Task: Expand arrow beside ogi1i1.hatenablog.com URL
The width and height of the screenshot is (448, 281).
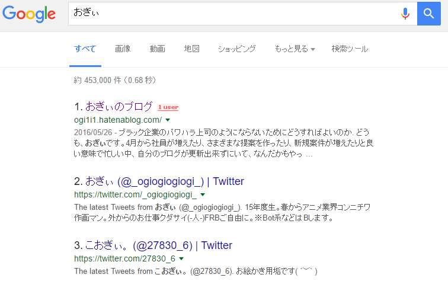Action: coord(168,120)
